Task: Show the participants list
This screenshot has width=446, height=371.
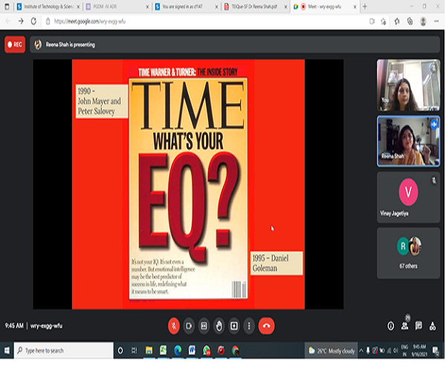Action: coord(405,326)
